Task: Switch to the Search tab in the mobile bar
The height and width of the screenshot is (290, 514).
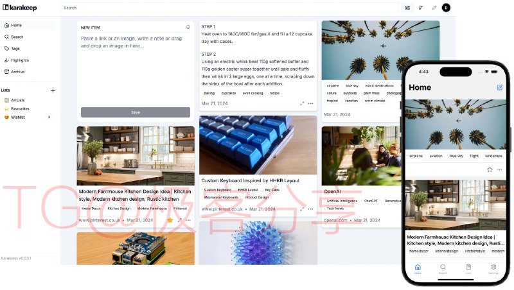Action: pos(443,269)
